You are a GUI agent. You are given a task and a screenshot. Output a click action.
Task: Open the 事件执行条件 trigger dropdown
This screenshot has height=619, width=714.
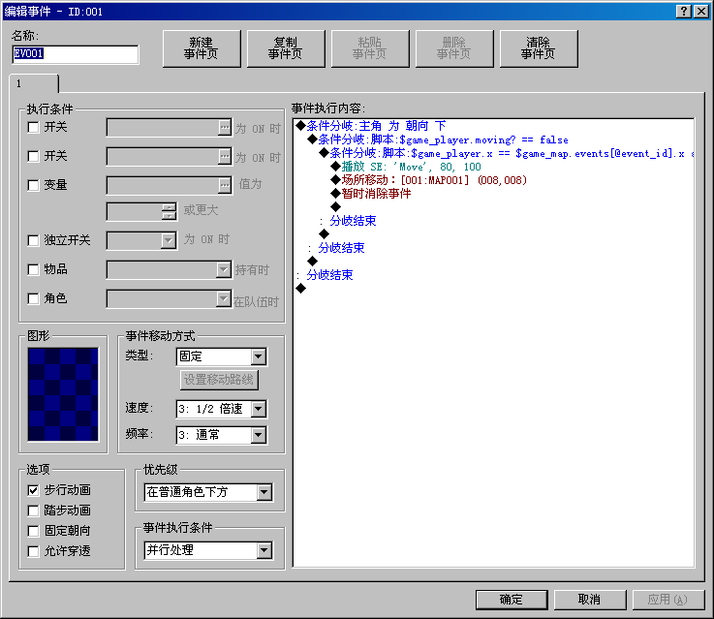tap(264, 550)
